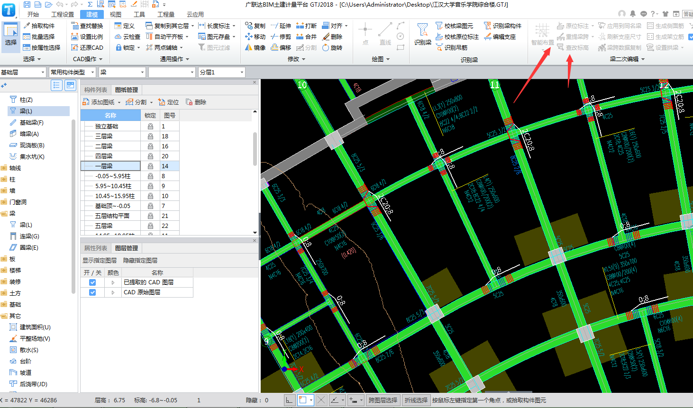
Task: Toggle the lock icon for 独立基础 drawing
Action: pos(150,127)
